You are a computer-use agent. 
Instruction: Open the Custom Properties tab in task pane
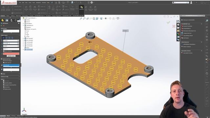click(x=178, y=37)
